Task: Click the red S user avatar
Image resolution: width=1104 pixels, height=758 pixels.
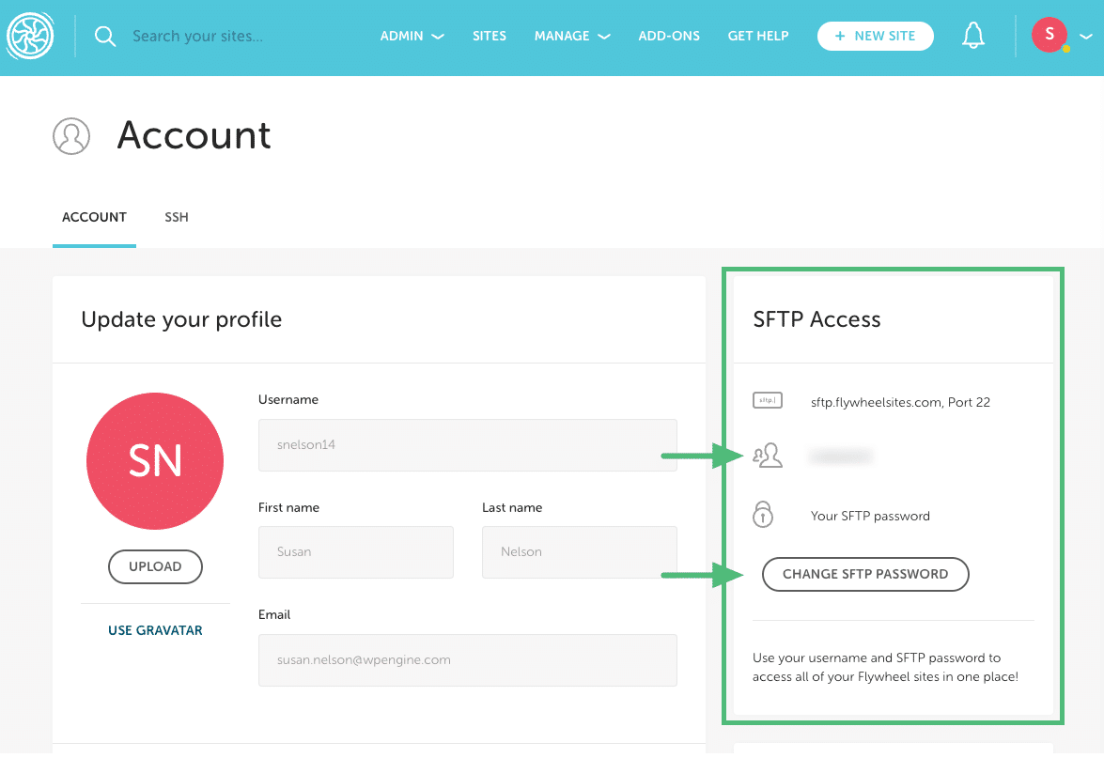Action: pos(1050,35)
